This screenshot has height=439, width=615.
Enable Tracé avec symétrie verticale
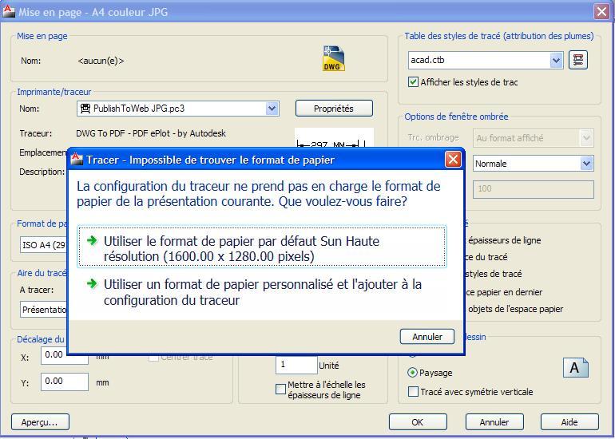point(413,391)
